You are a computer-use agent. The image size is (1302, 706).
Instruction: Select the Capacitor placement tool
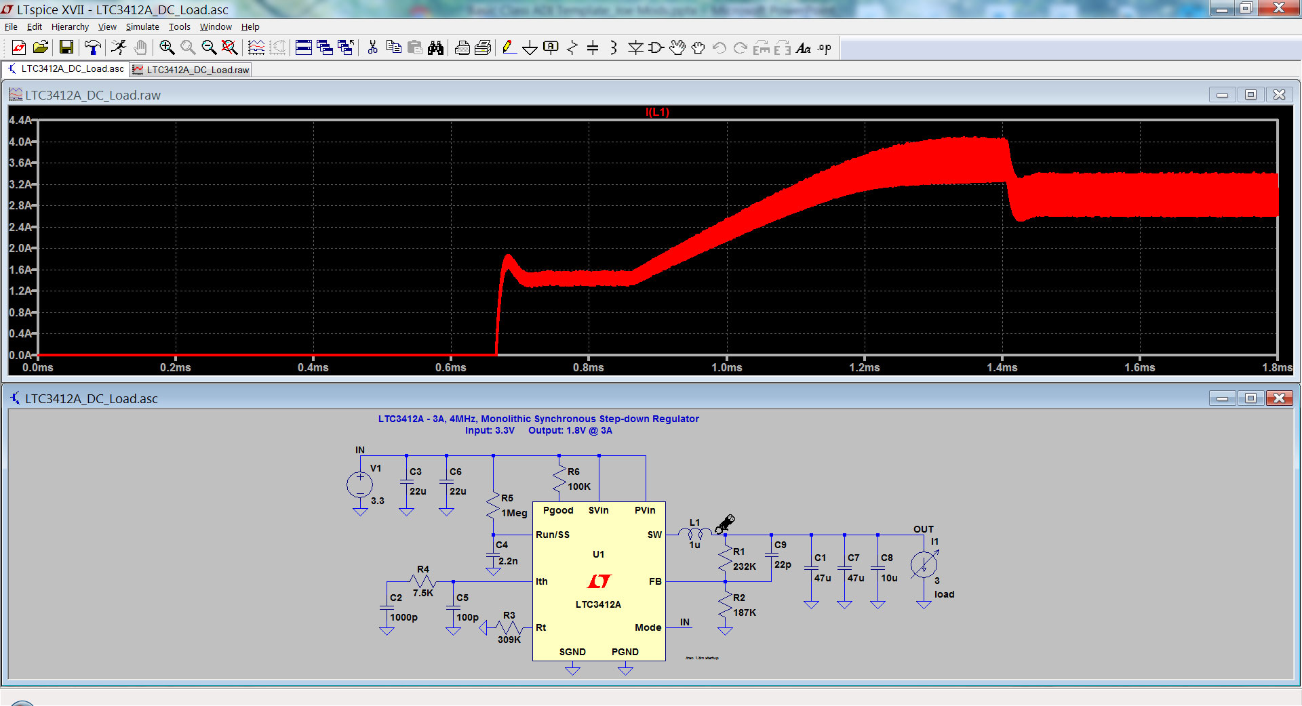pos(593,47)
